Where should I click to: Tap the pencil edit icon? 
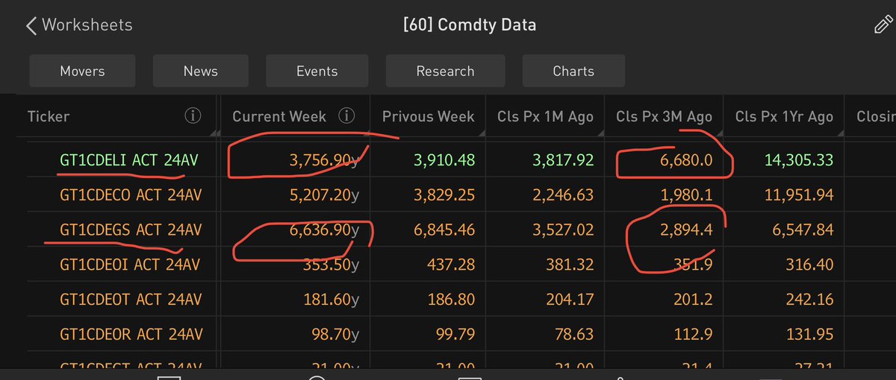pyautogui.click(x=883, y=25)
